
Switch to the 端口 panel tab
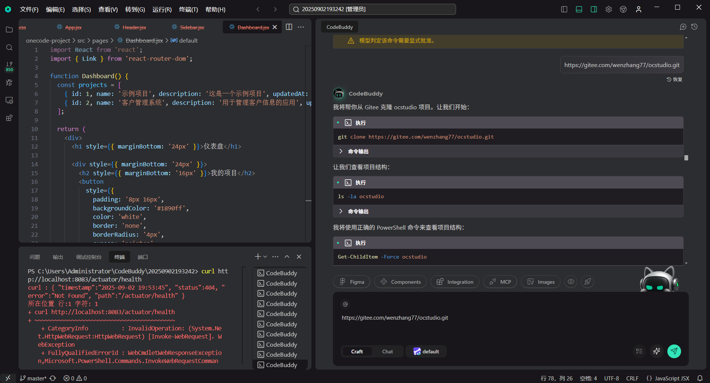point(143,257)
